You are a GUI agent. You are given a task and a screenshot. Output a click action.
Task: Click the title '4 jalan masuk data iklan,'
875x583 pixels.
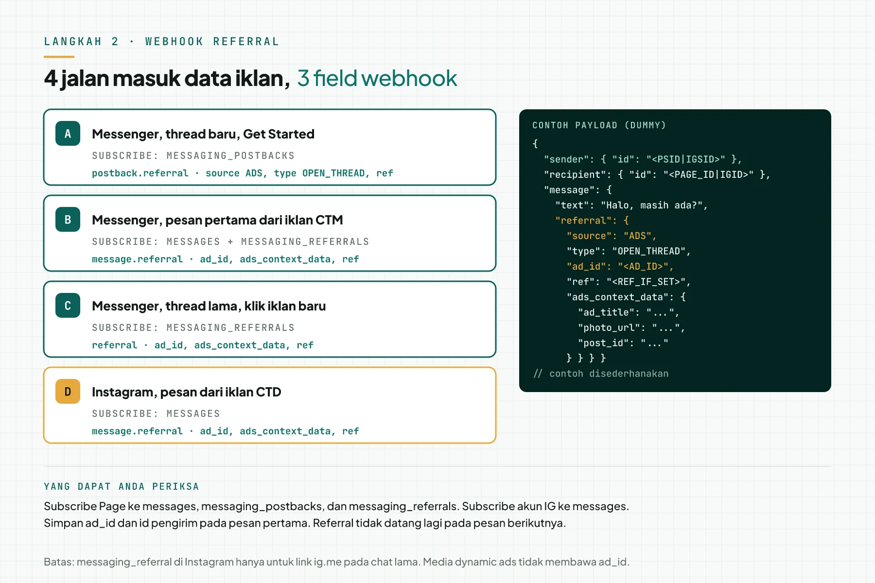tap(167, 78)
